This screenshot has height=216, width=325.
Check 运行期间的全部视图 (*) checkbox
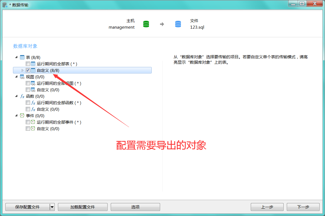pos(28,83)
